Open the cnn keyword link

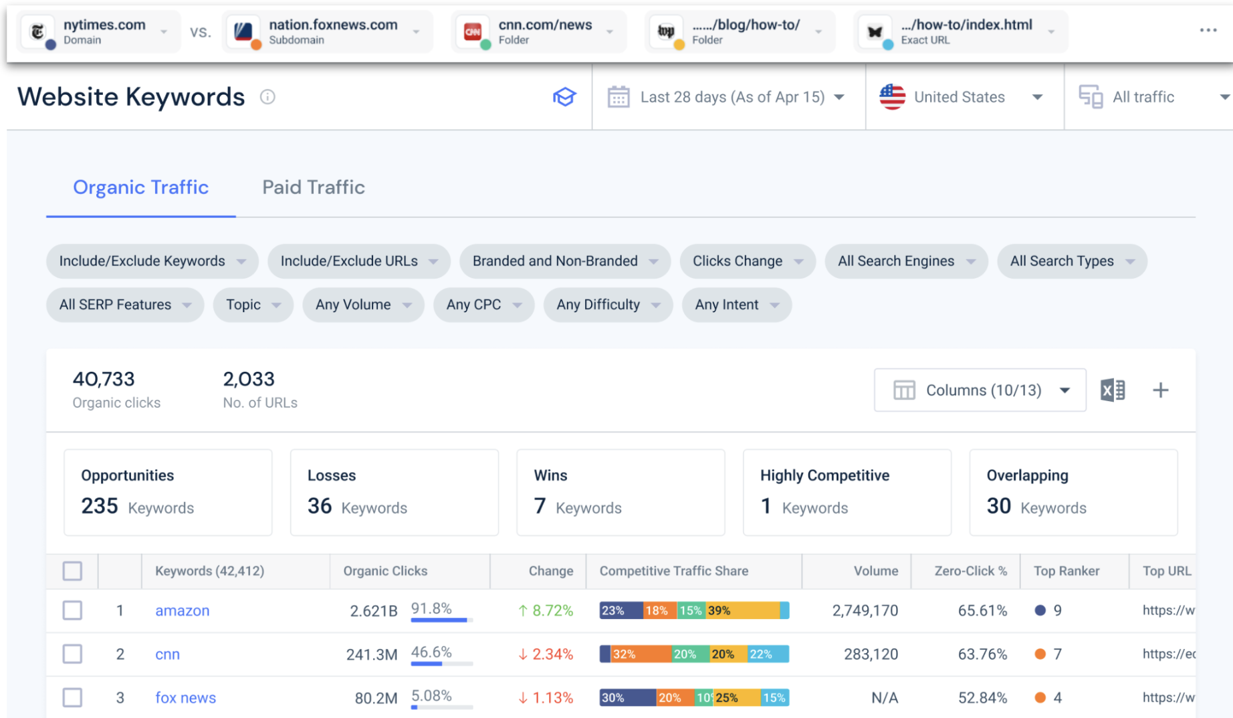coord(167,654)
